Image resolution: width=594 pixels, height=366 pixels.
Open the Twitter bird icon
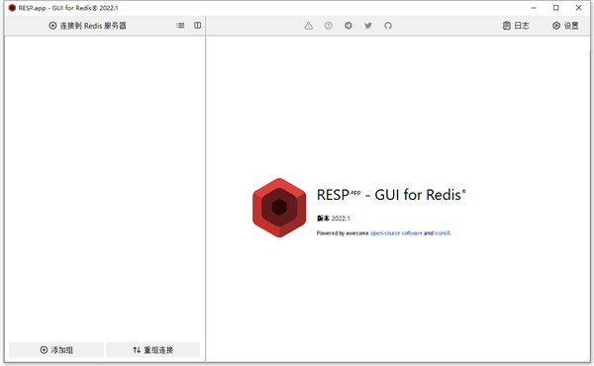coord(368,26)
